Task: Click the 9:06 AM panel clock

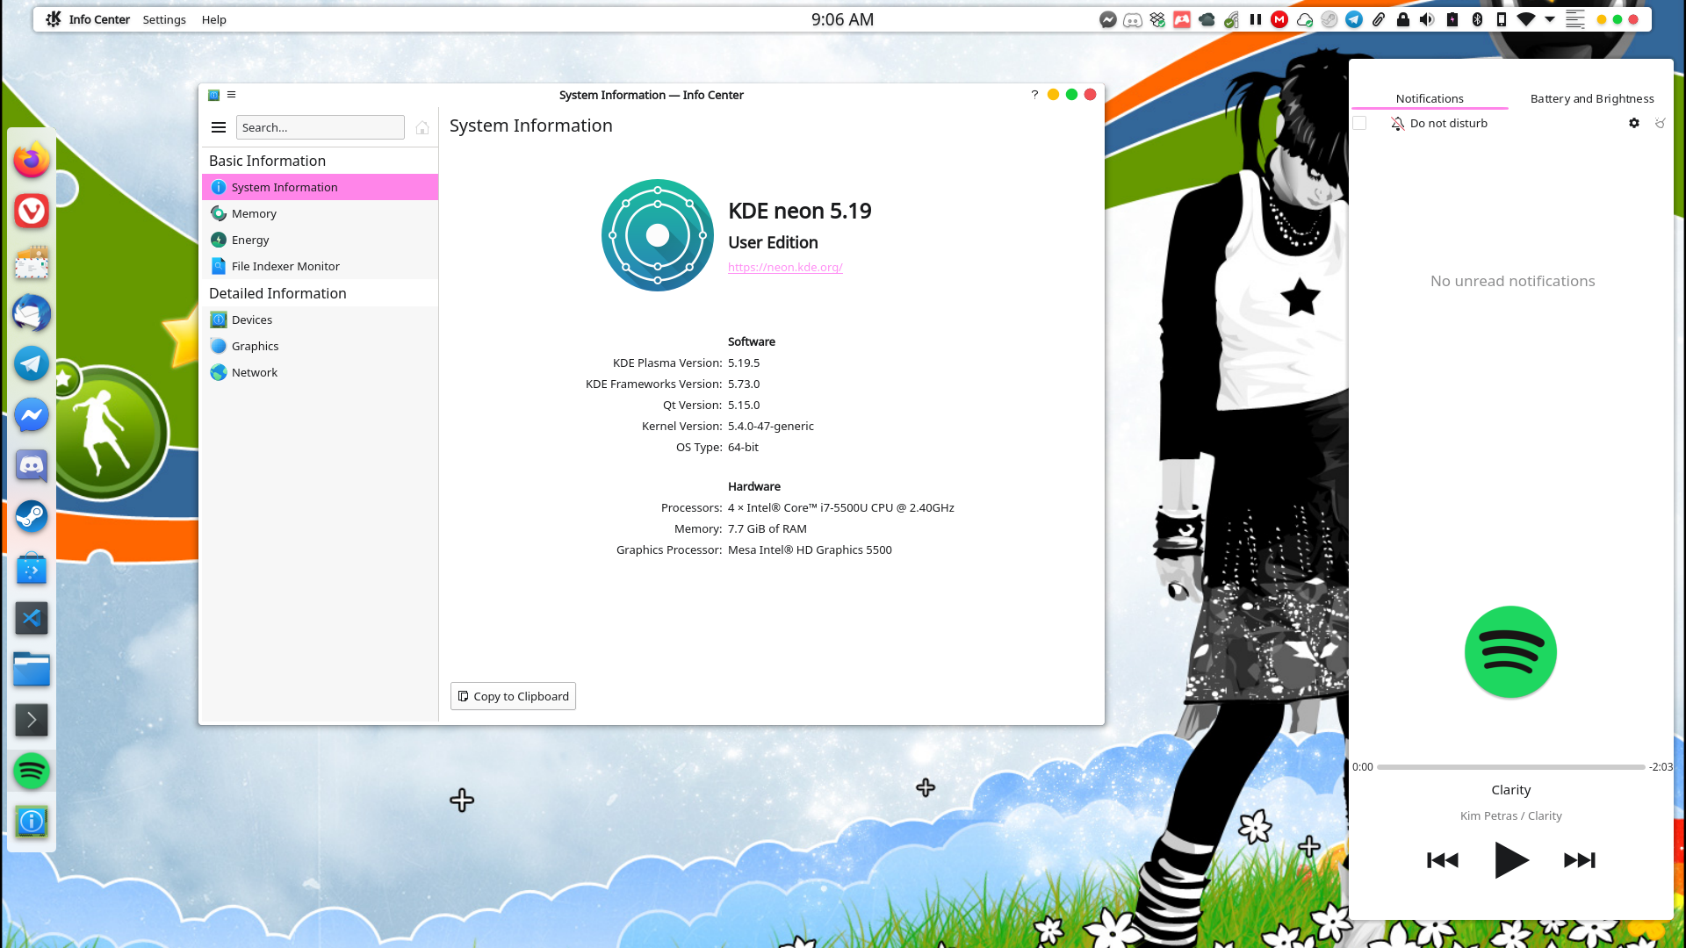Action: point(842,19)
